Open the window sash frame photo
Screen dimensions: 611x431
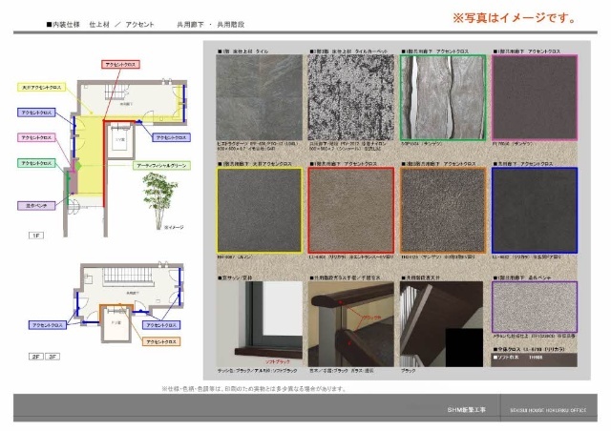point(259,324)
